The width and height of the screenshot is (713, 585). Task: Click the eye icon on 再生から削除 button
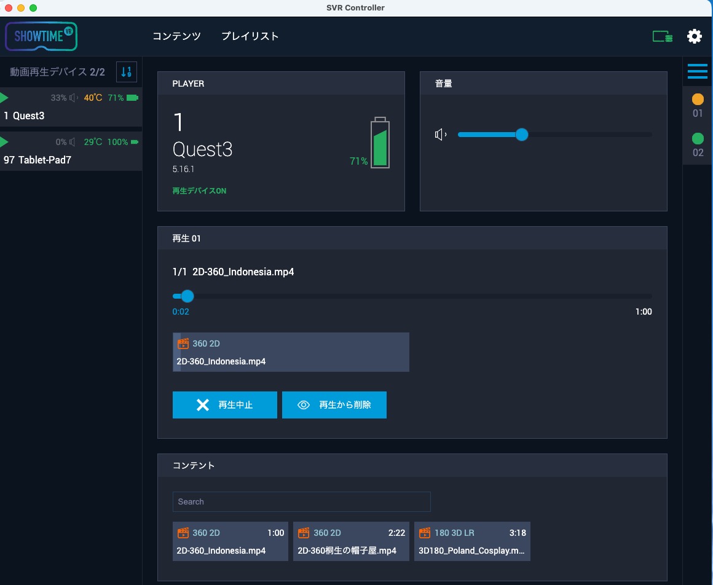pos(303,404)
